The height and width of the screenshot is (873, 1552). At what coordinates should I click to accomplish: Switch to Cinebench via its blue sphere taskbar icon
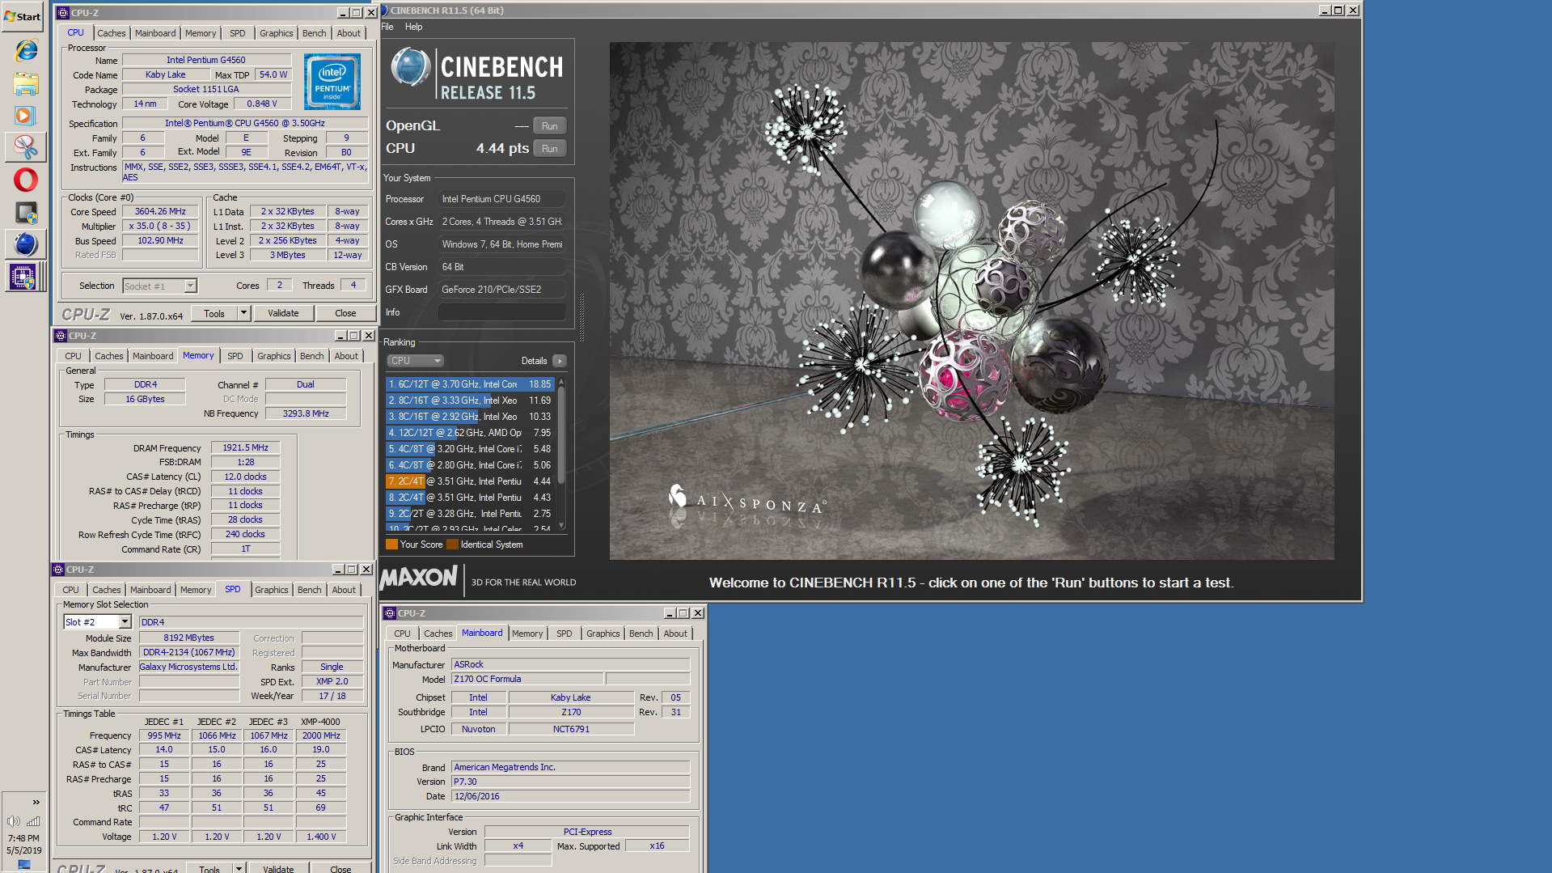click(26, 244)
